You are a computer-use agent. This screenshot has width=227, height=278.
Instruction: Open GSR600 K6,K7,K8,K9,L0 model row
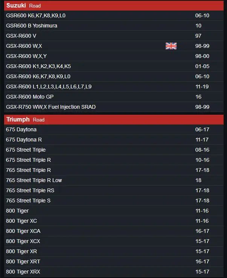36,15
